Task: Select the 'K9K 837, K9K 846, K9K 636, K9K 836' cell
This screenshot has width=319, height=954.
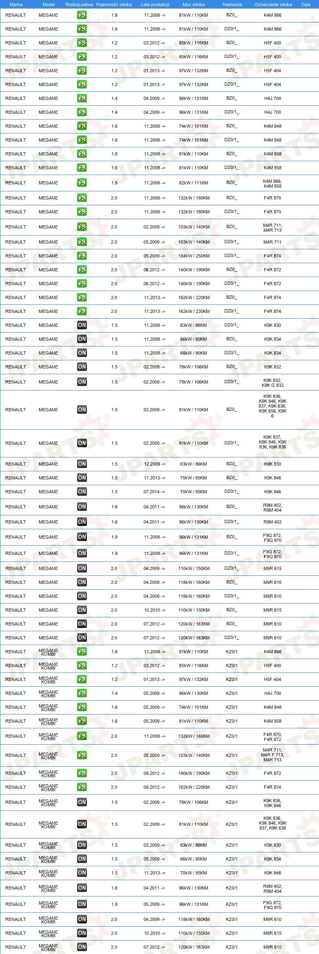Action: pyautogui.click(x=272, y=442)
